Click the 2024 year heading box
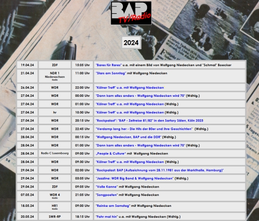The width and height of the screenshot is (259, 221). click(x=131, y=42)
